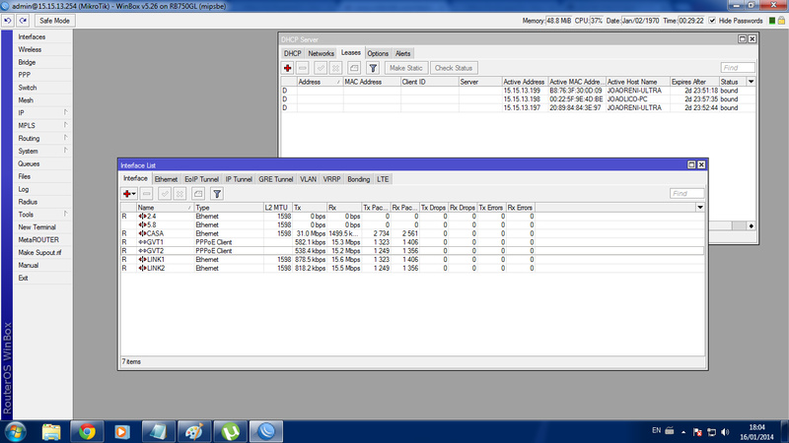The width and height of the screenshot is (789, 443).
Task: Open the column chooser dropdown in DHCP Server
Action: (x=751, y=82)
